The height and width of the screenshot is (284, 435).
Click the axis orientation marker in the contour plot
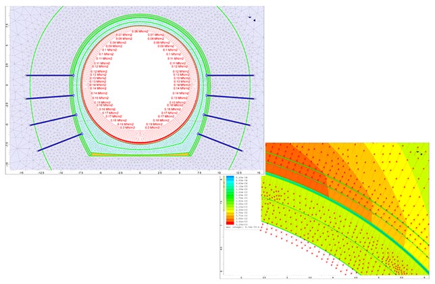[419, 153]
